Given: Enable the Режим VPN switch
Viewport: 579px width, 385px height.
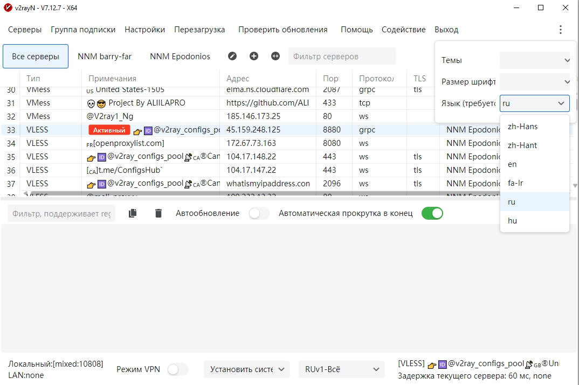Looking at the screenshot, I should 177,369.
